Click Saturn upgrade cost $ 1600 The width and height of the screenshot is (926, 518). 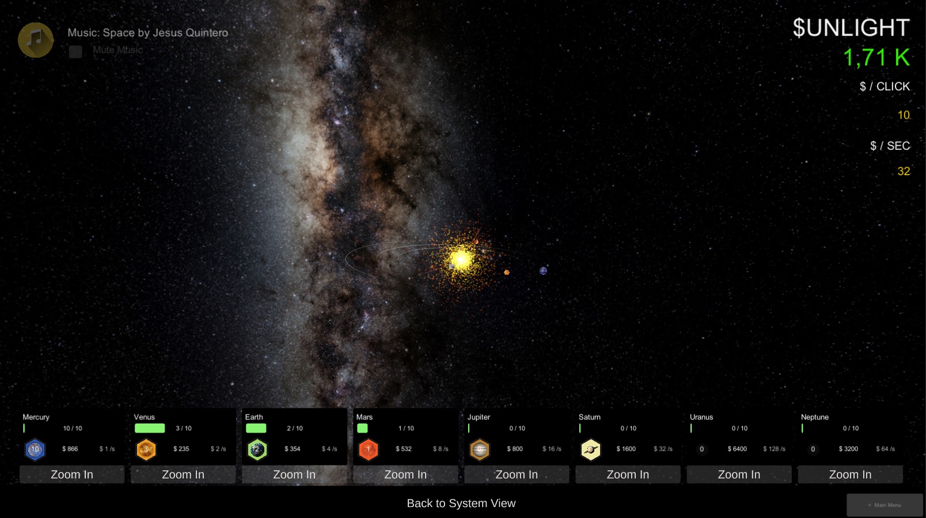pyautogui.click(x=626, y=449)
